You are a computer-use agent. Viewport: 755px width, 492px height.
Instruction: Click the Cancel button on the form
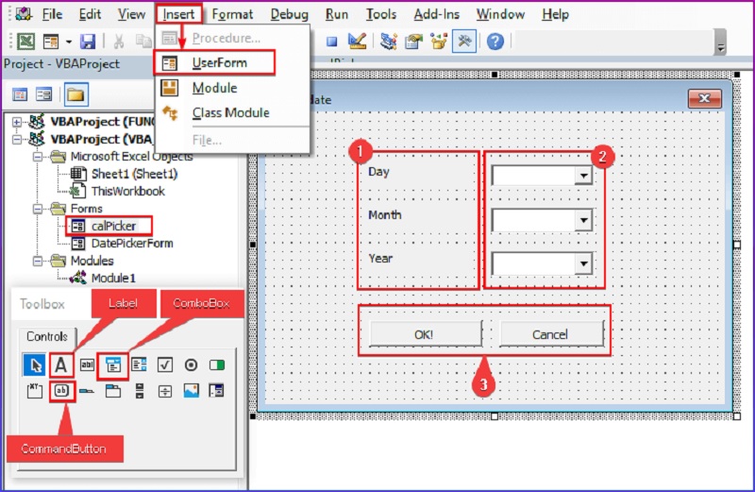tap(550, 333)
